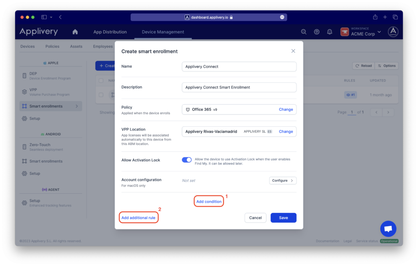The height and width of the screenshot is (266, 418).
Task: Click the UPDATED column header
Action: tap(378, 80)
